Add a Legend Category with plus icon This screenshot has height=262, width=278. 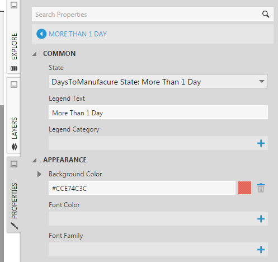[261, 143]
